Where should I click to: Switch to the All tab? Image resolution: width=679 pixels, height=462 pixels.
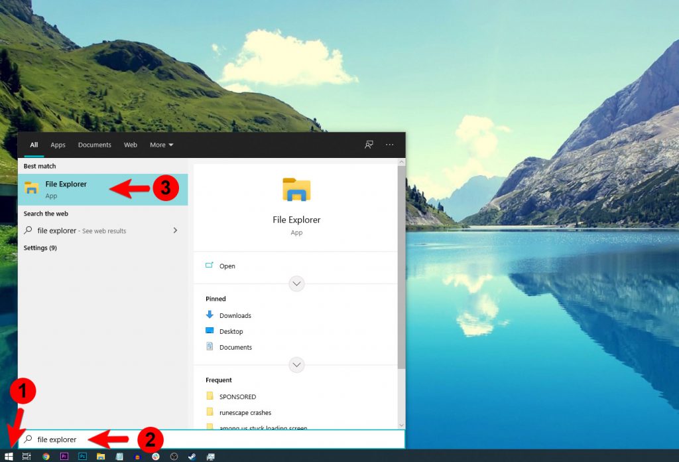click(x=34, y=145)
